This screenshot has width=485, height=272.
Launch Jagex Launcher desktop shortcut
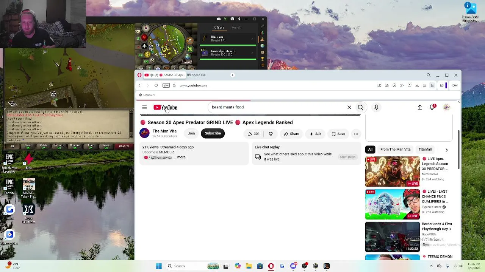click(x=28, y=214)
